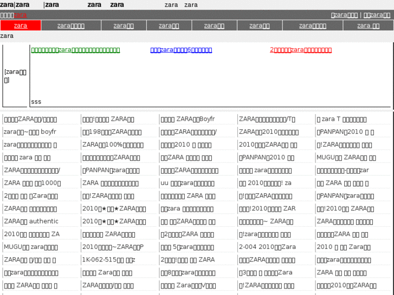Open Zara listing containing letter 'V'
Image resolution: width=394 pixels, height=295 pixels.
click(x=188, y=285)
